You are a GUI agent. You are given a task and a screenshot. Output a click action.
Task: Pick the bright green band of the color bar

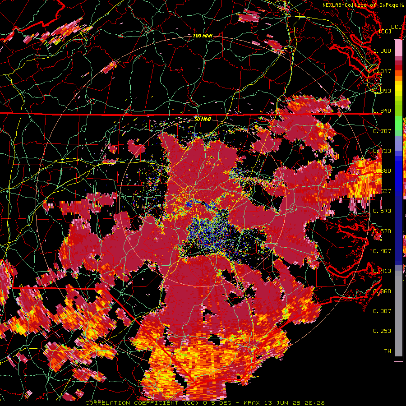click(398, 122)
